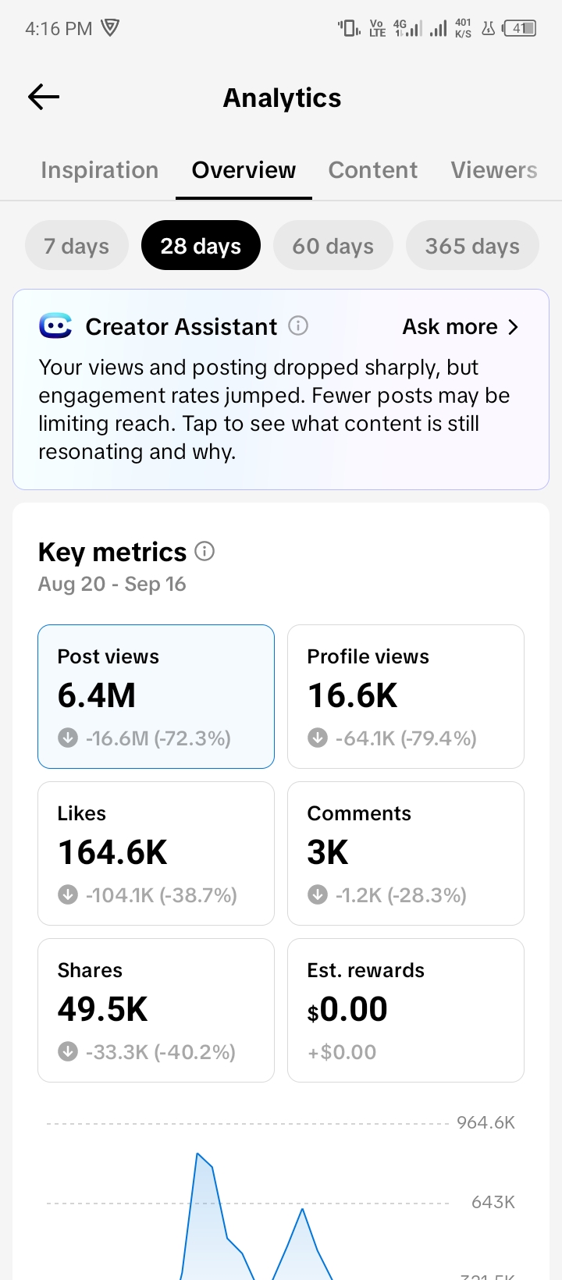Viewport: 562px width, 1280px height.
Task: Tap the down-arrow icon under Likes
Action: coord(68,894)
